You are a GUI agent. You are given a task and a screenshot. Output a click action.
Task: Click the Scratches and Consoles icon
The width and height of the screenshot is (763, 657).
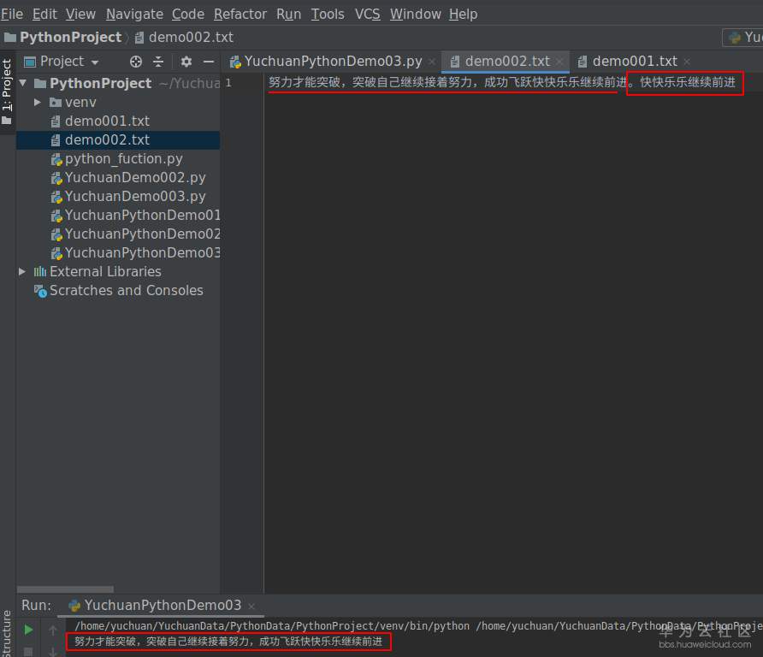[x=40, y=291]
